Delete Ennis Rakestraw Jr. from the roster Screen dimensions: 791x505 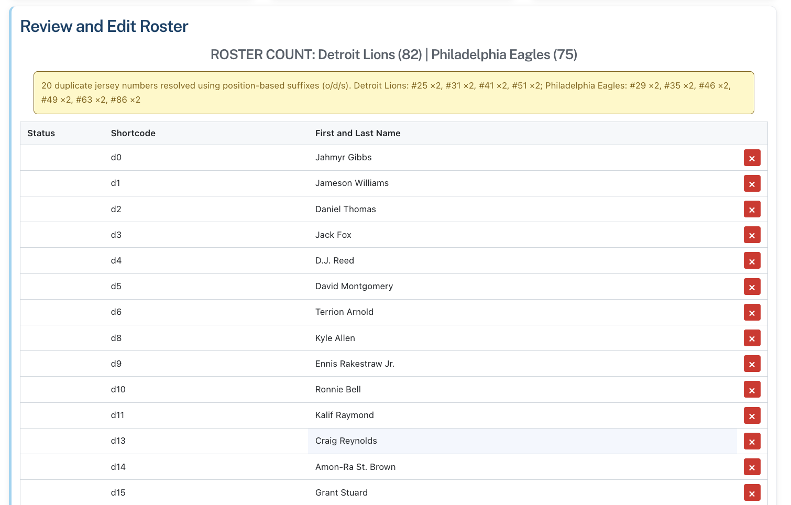click(x=752, y=364)
